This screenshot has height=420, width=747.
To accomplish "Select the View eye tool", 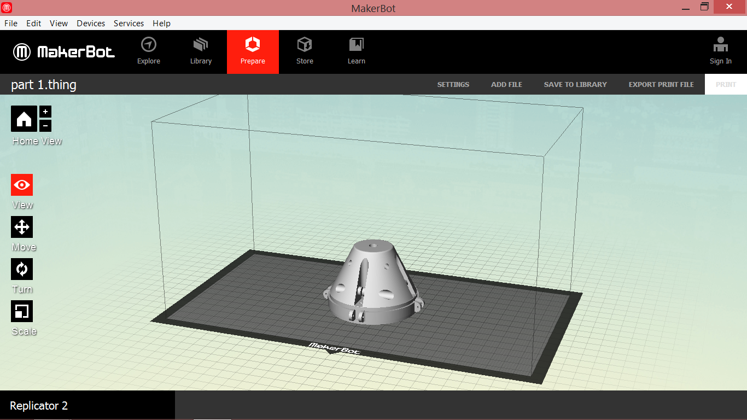I will (x=22, y=185).
